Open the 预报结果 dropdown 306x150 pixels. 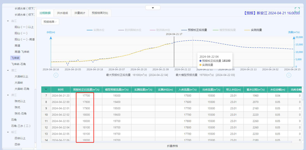pos(50,22)
